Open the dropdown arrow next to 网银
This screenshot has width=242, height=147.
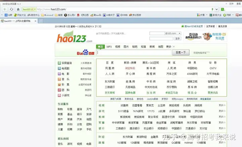[x=233, y=15]
